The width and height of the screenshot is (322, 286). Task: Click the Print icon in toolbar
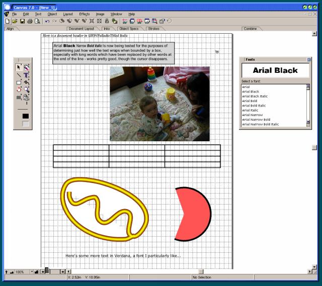(x=30, y=21)
